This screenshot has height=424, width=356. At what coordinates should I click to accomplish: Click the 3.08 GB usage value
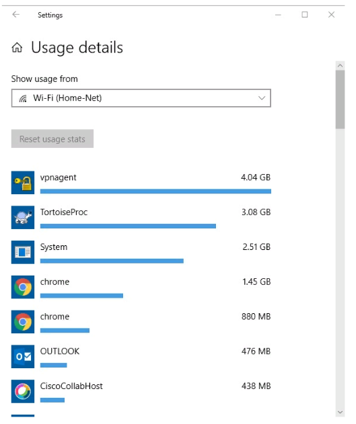tap(256, 212)
